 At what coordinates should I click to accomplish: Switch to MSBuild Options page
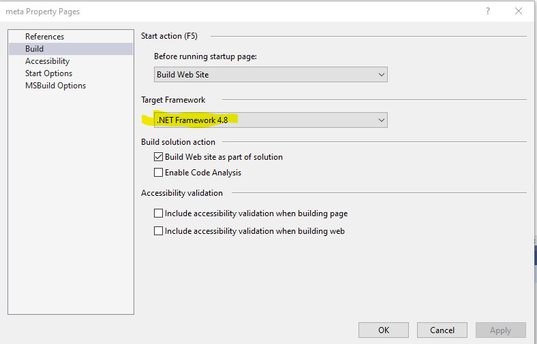[55, 86]
